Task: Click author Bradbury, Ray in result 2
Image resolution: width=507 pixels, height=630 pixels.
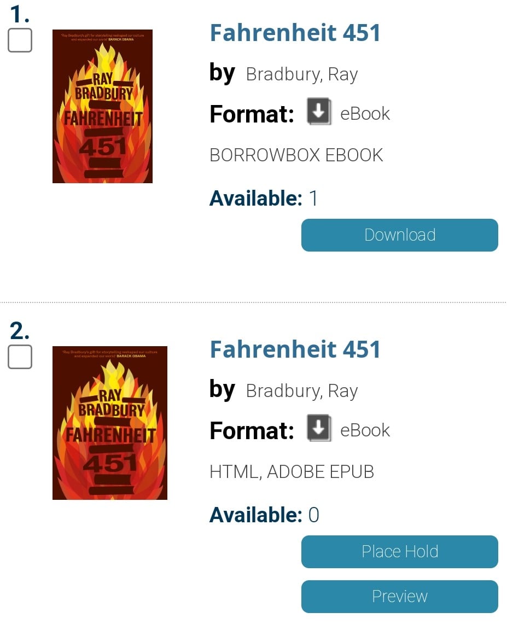Action: pos(302,392)
